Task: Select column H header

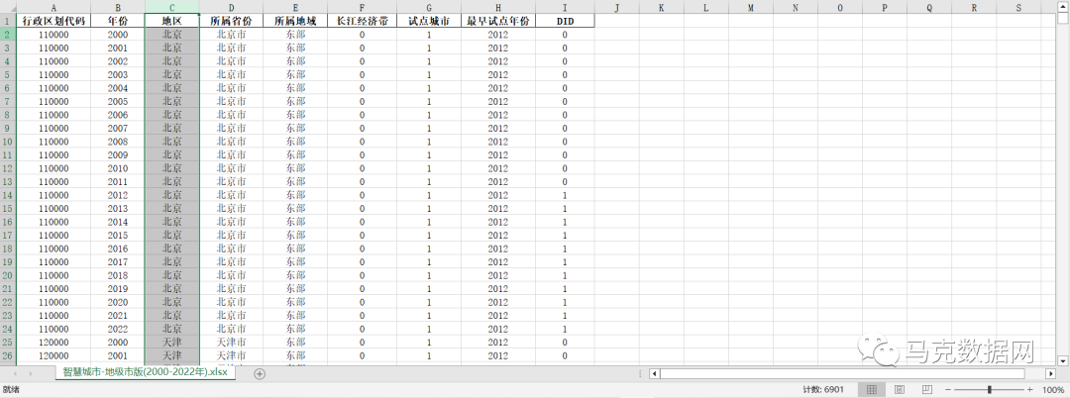Action: (498, 8)
